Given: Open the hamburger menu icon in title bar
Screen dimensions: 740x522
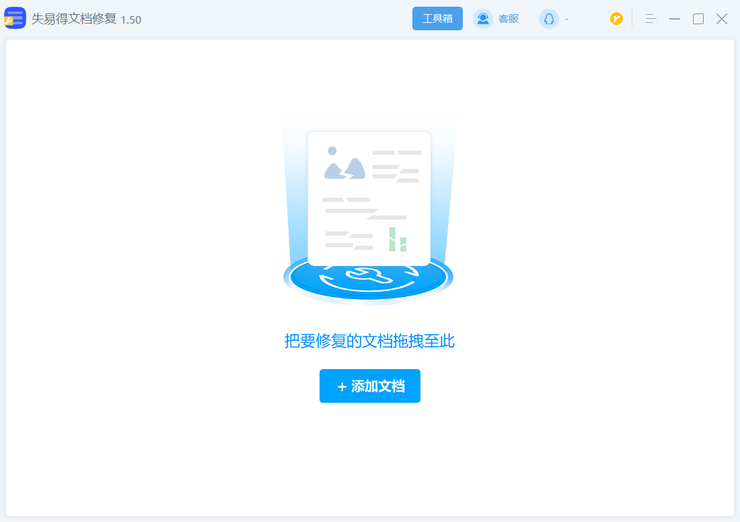Looking at the screenshot, I should [x=651, y=19].
